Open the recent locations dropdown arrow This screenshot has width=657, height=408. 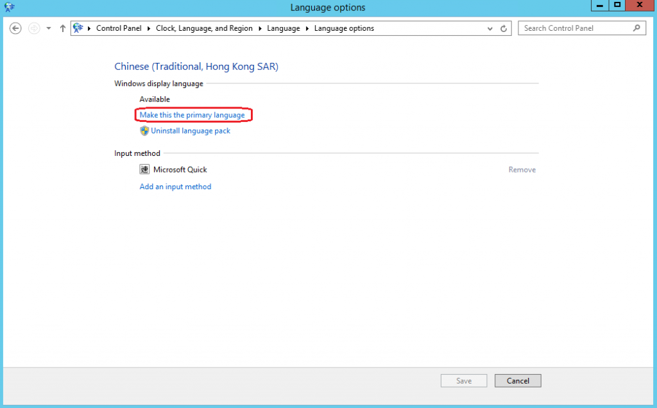point(49,28)
